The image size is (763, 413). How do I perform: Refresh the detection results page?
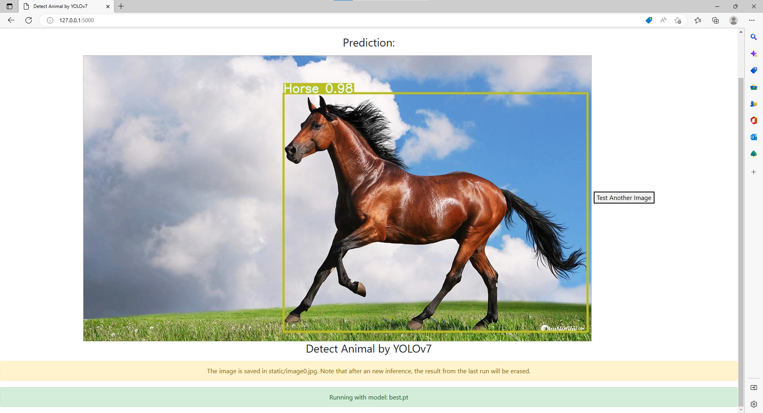[28, 20]
